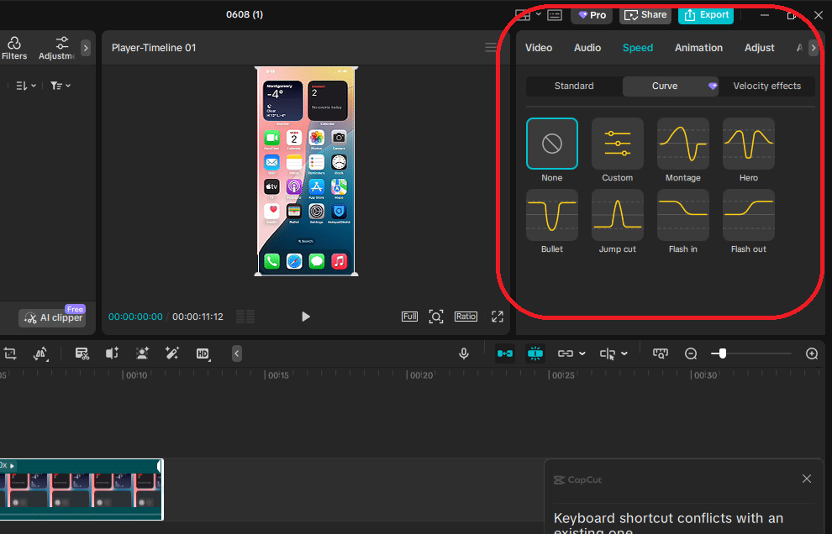Choose the Jump cut curve preset
Image resolution: width=832 pixels, height=534 pixels.
(617, 215)
